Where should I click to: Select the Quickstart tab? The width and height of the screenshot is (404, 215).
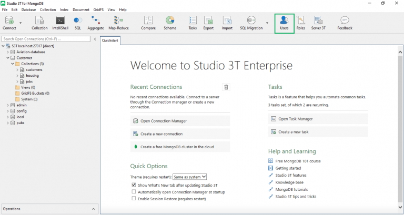[110, 40]
